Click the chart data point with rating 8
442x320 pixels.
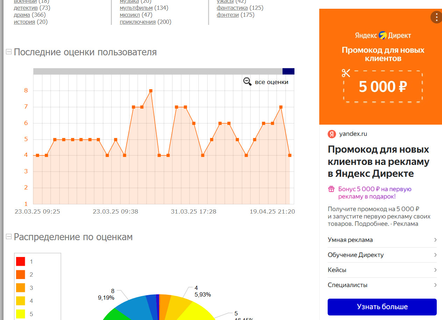(x=151, y=91)
